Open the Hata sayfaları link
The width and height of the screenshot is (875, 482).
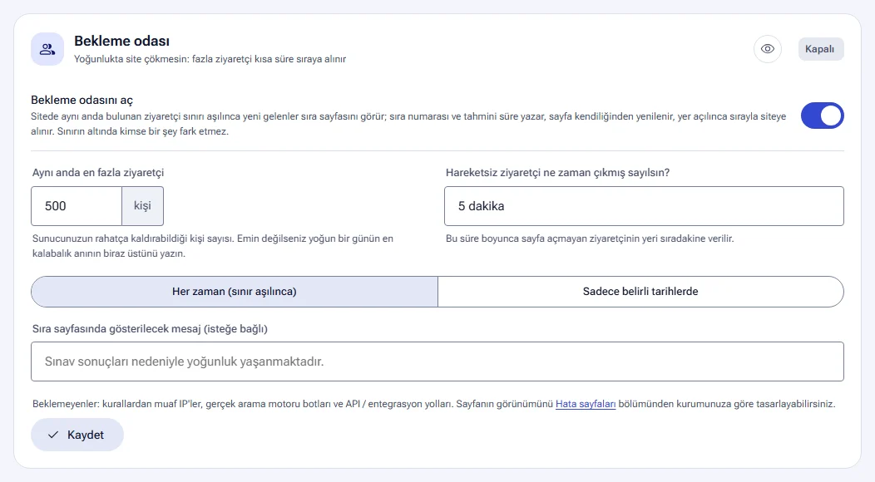click(586, 404)
